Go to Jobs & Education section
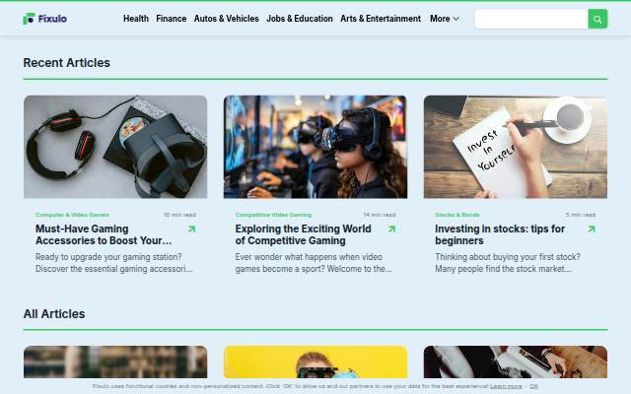The height and width of the screenshot is (394, 631). tap(300, 19)
